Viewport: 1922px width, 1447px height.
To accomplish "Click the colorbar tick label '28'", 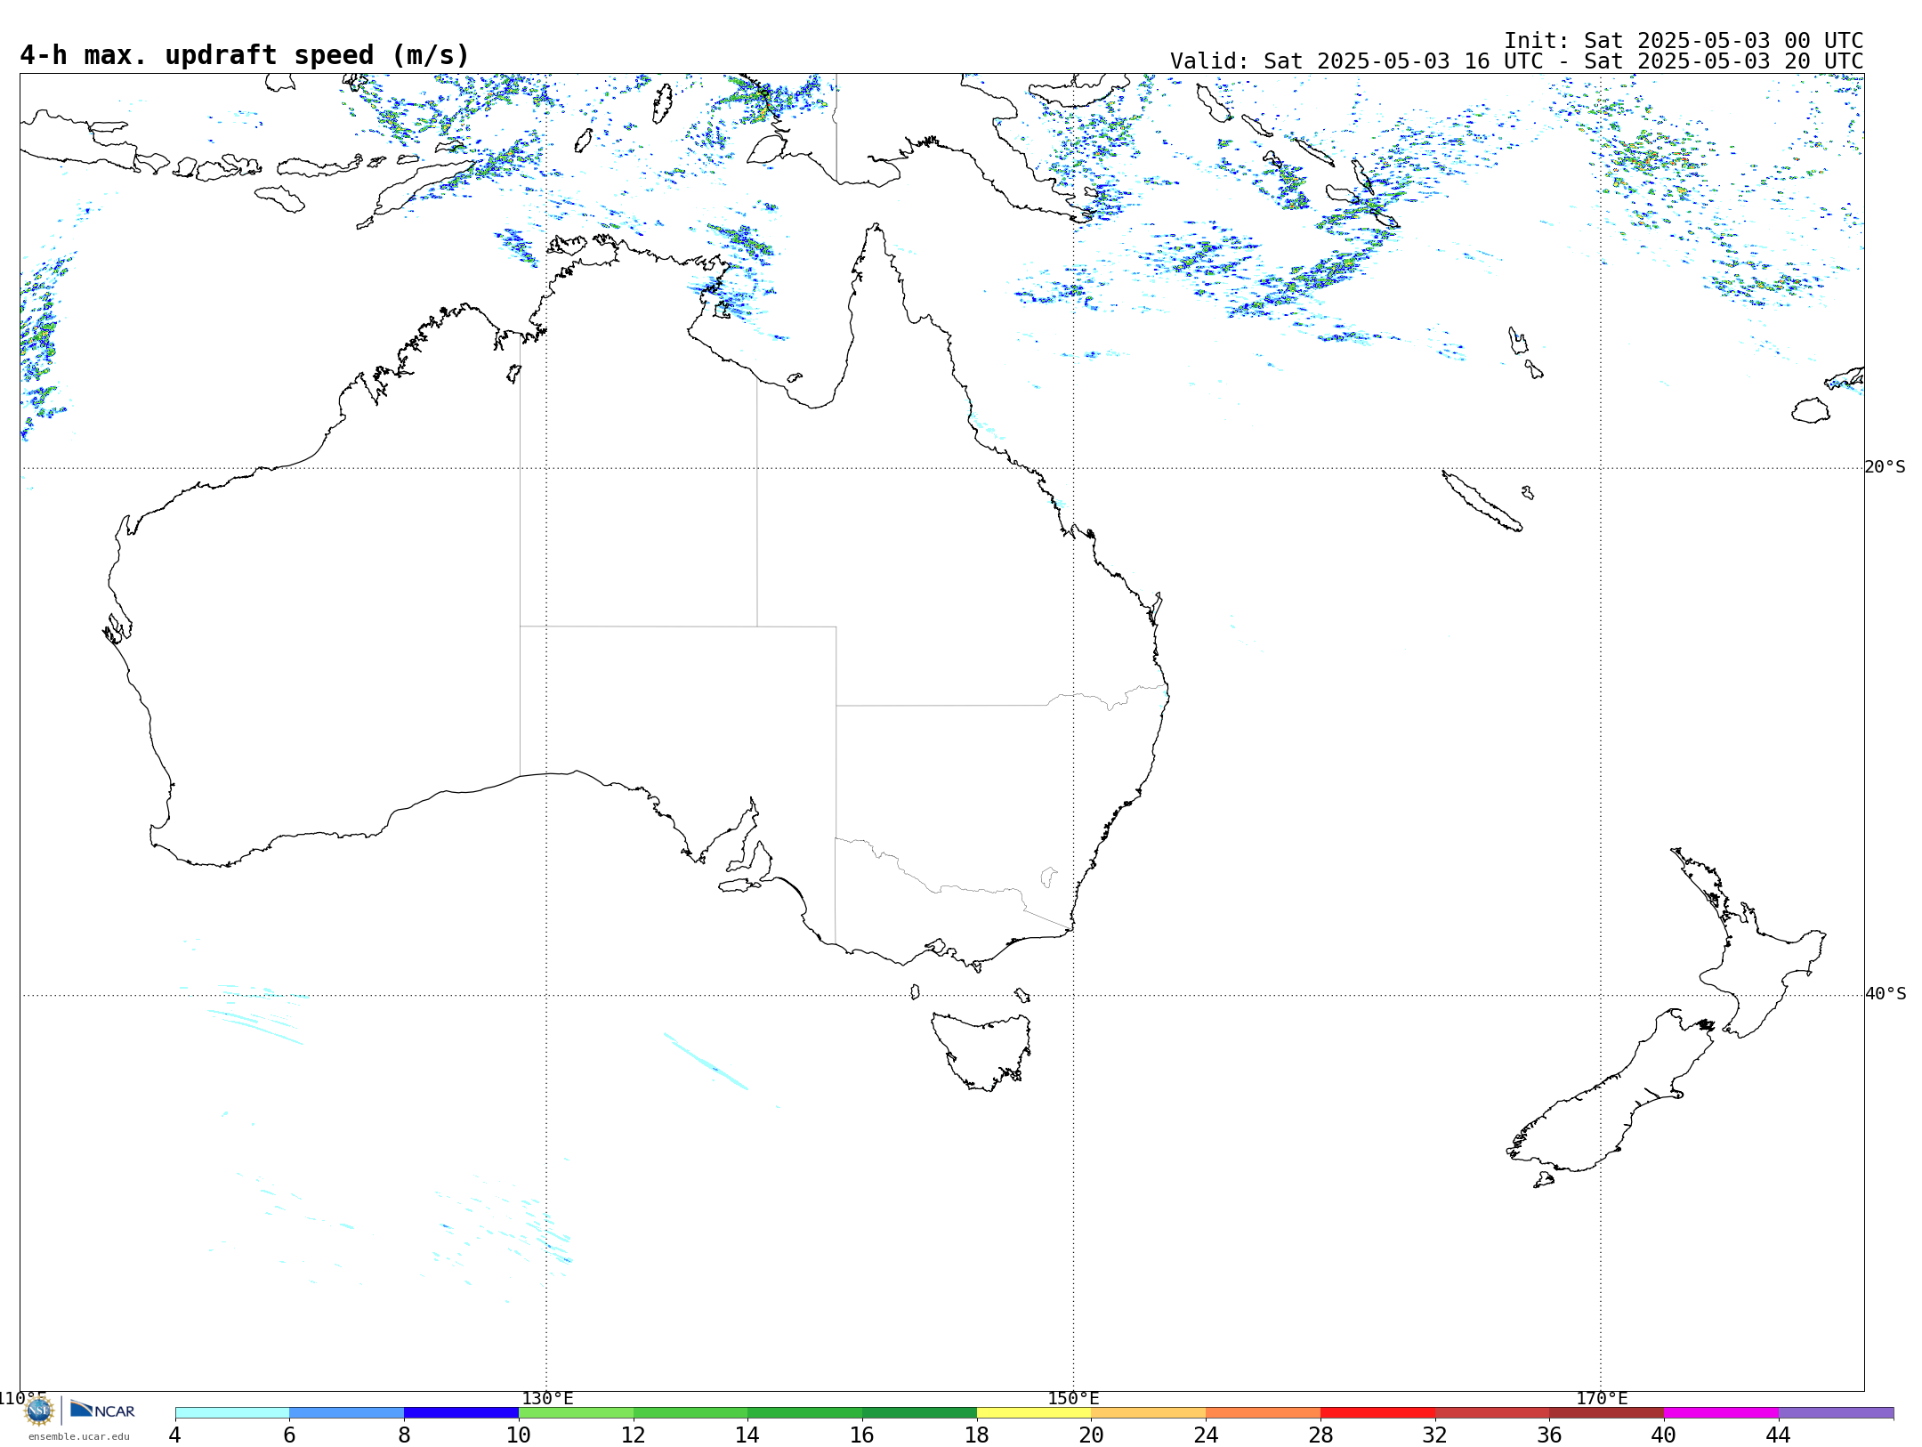I will [x=1320, y=1435].
